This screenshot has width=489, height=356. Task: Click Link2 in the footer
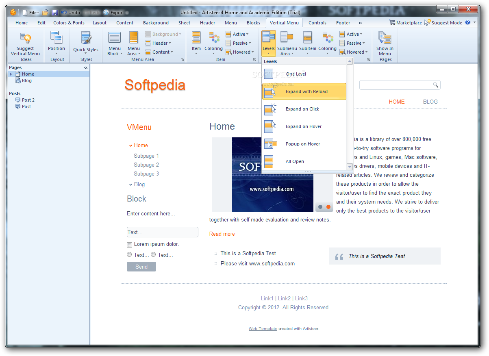point(285,299)
